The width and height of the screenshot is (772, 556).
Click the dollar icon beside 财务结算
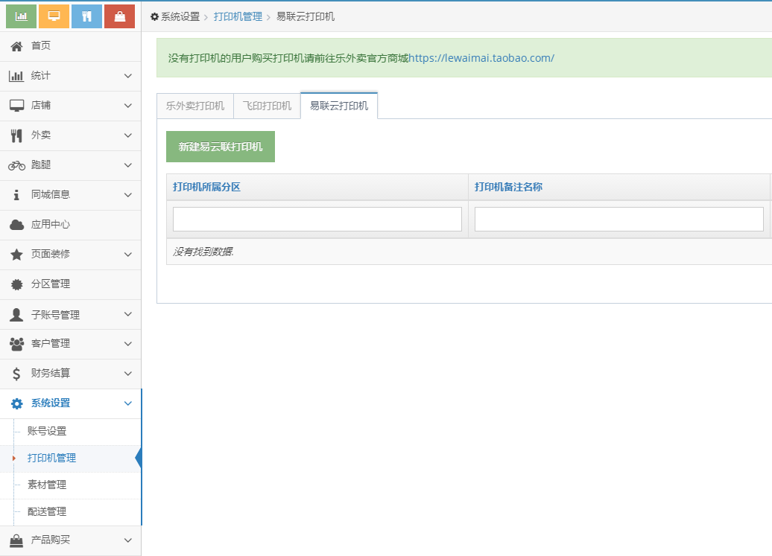coord(16,374)
